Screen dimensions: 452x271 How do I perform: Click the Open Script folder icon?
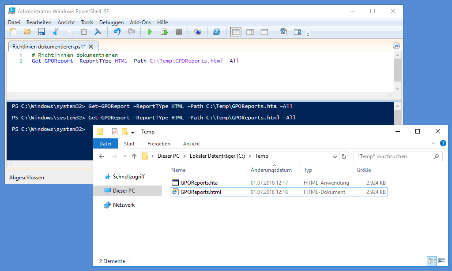click(x=27, y=32)
